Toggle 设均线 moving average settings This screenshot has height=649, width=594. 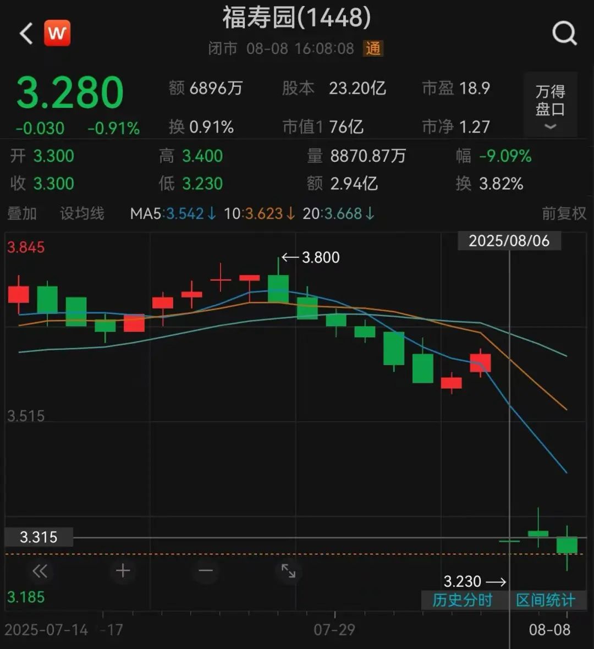[81, 214]
